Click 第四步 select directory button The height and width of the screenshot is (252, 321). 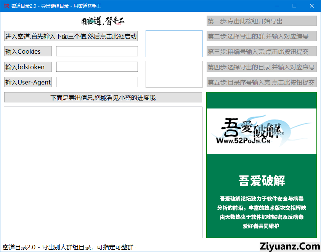pos(262,67)
